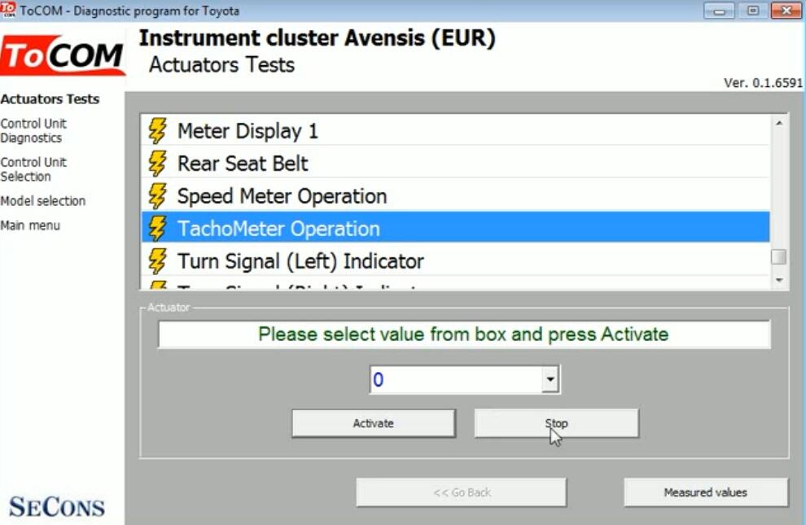The image size is (806, 525).
Task: Open Measured values
Action: (705, 492)
